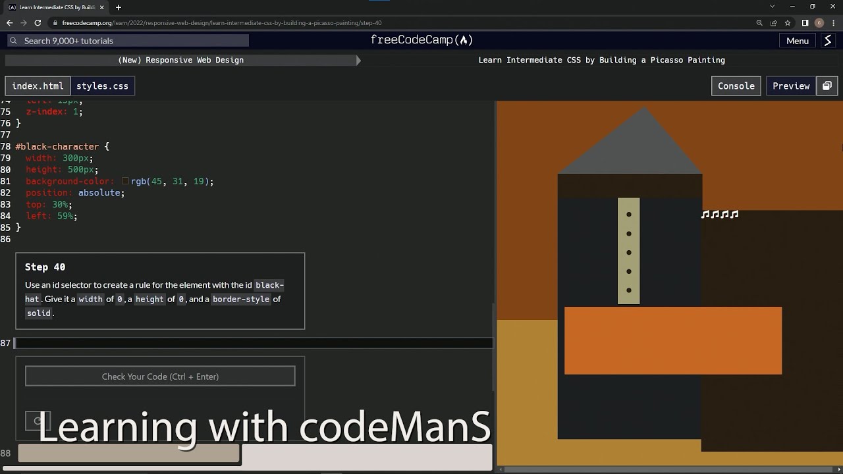This screenshot has height=474, width=843.
Task: Open Picasso Painting course breadcrumb link
Action: (601, 60)
